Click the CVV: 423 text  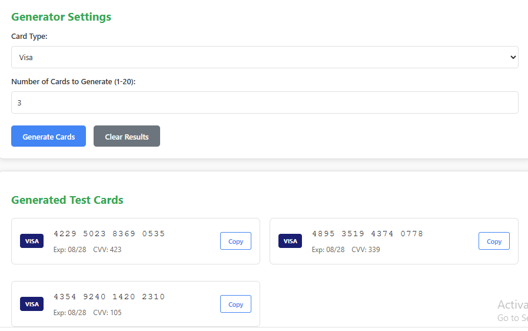point(107,250)
